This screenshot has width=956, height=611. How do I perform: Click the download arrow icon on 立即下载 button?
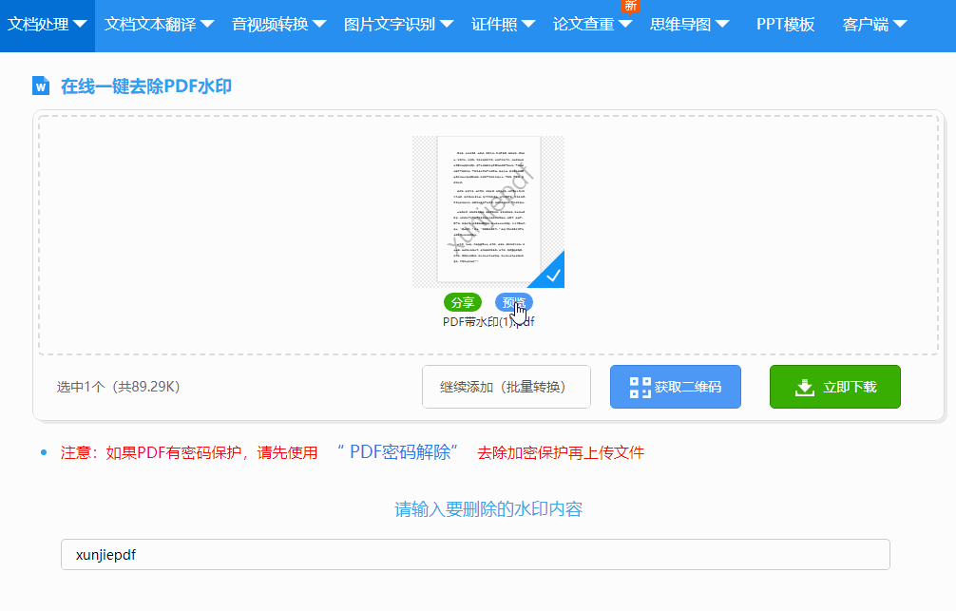804,386
